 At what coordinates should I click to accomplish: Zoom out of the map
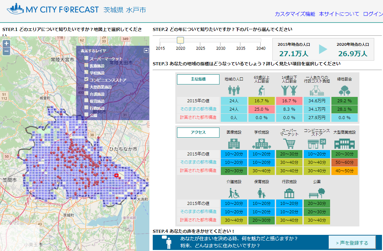(6, 51)
